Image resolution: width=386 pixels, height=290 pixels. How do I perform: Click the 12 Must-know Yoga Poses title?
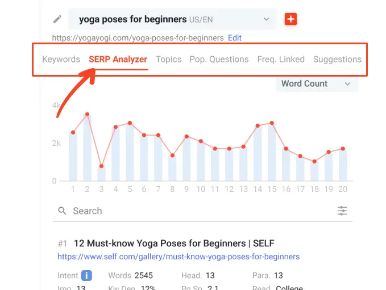coord(174,243)
